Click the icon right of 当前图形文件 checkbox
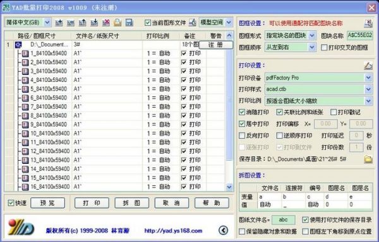379x242 pixels. tap(193, 23)
